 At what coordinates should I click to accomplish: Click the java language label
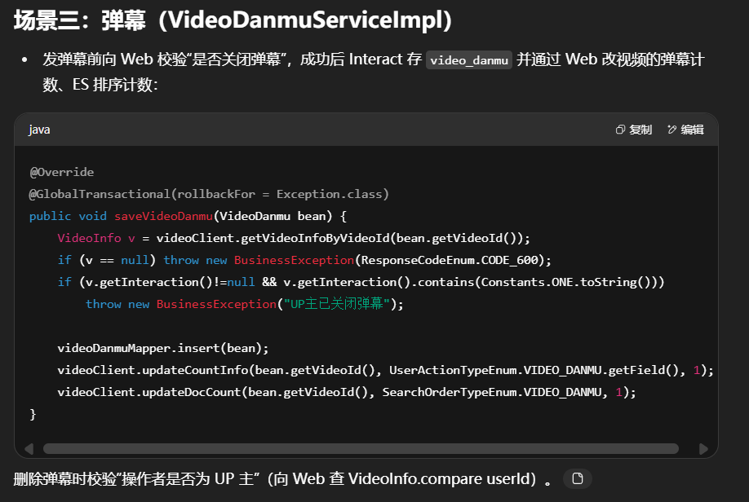(x=39, y=130)
